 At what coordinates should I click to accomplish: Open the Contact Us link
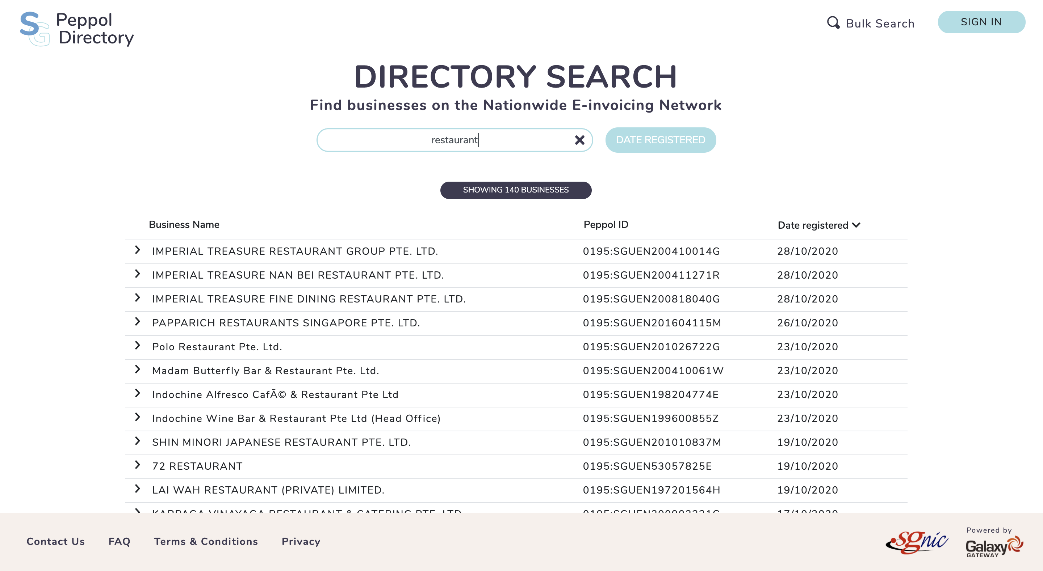coord(56,541)
